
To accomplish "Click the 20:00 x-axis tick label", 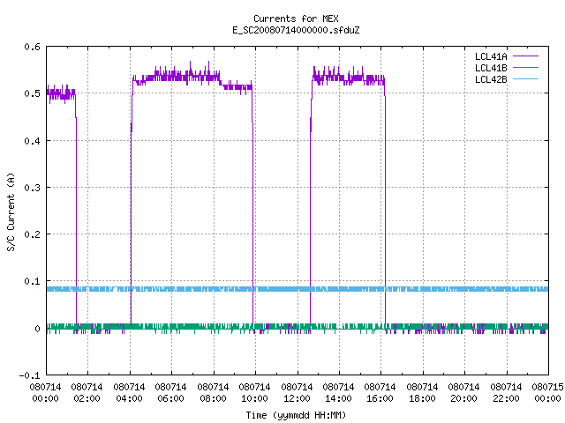I will [463, 398].
